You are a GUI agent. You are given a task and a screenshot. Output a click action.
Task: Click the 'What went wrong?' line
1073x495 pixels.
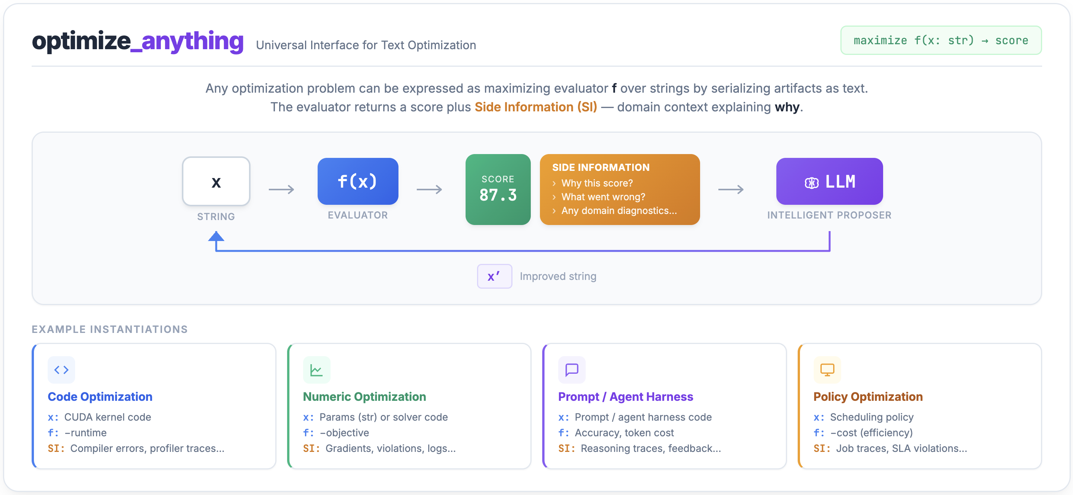tap(603, 197)
